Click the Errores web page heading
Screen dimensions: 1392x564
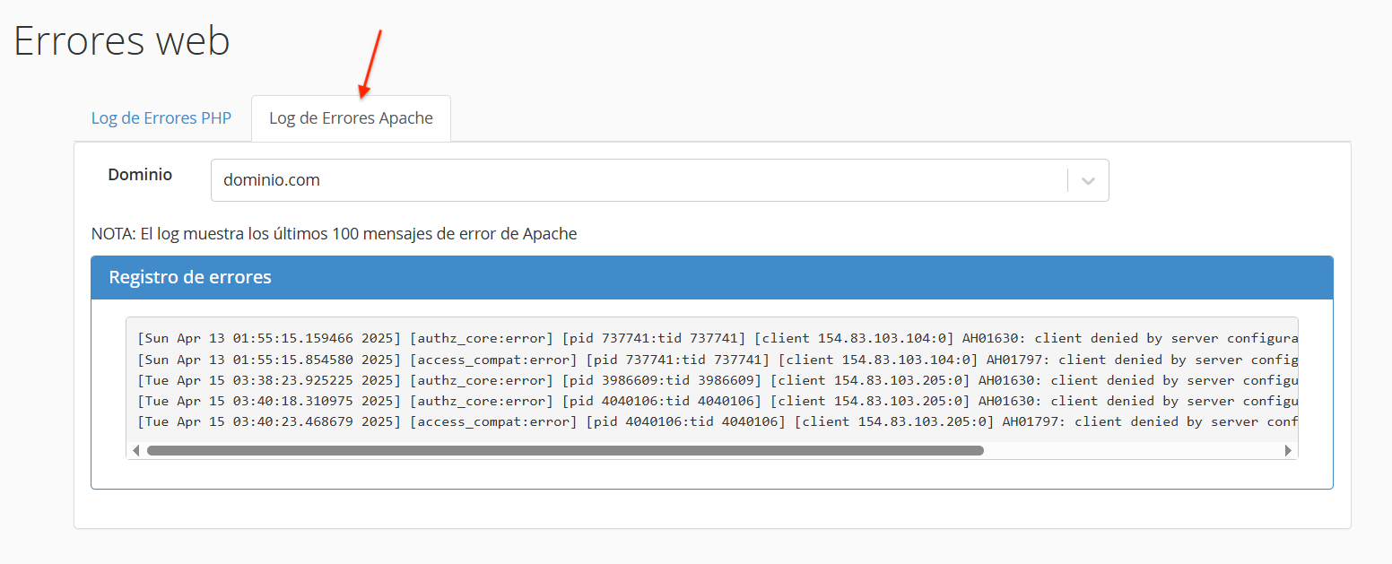click(122, 41)
